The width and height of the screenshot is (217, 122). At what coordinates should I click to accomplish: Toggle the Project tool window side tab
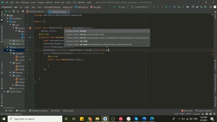(2, 16)
